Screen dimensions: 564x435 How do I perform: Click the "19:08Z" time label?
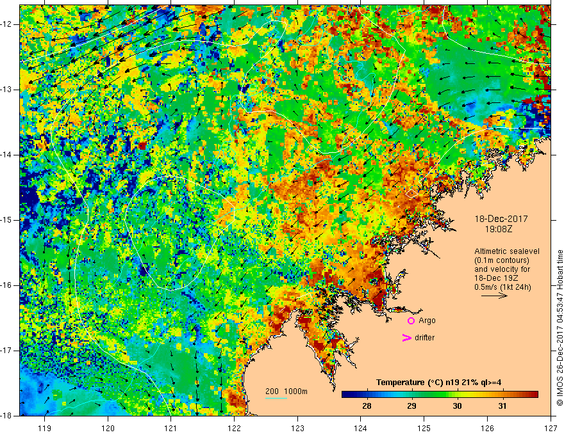(498, 229)
